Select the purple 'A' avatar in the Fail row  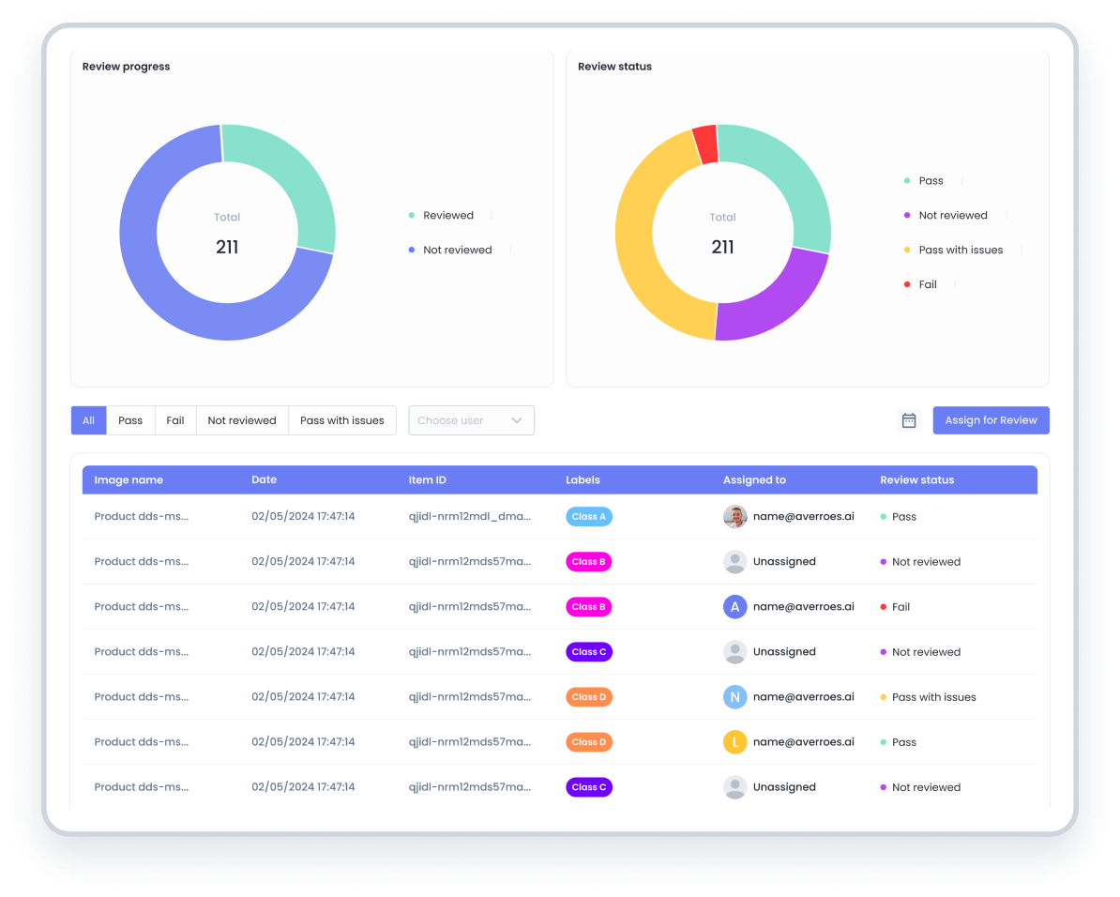point(734,606)
